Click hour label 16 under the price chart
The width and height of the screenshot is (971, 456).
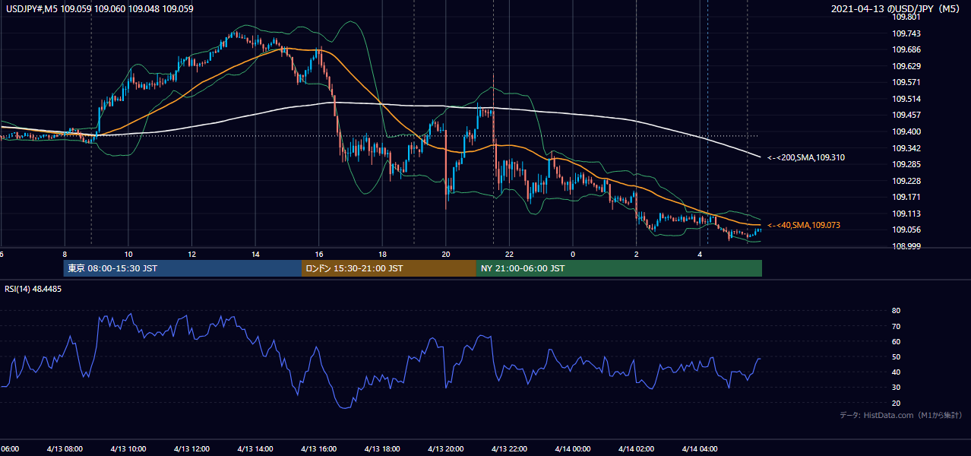click(x=319, y=254)
